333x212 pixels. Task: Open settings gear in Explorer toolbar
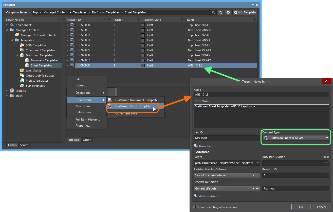(228, 12)
